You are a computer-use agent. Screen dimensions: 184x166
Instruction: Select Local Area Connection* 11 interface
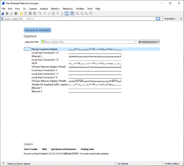(x=92, y=74)
